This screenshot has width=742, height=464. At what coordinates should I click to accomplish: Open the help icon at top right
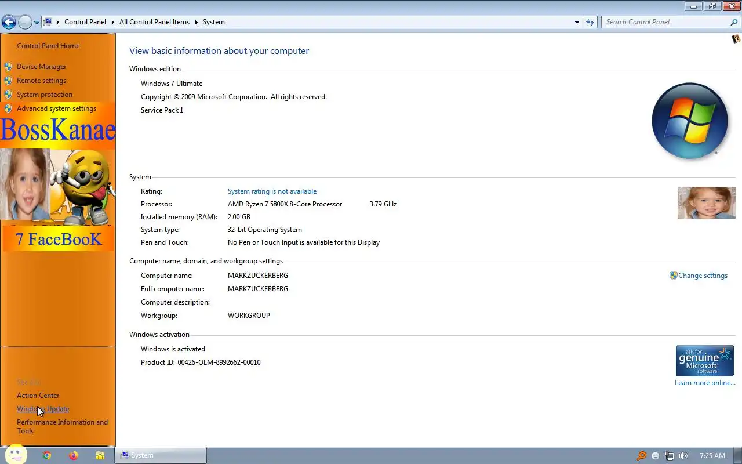click(736, 39)
